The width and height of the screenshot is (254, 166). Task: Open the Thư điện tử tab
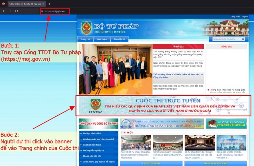click(x=119, y=39)
